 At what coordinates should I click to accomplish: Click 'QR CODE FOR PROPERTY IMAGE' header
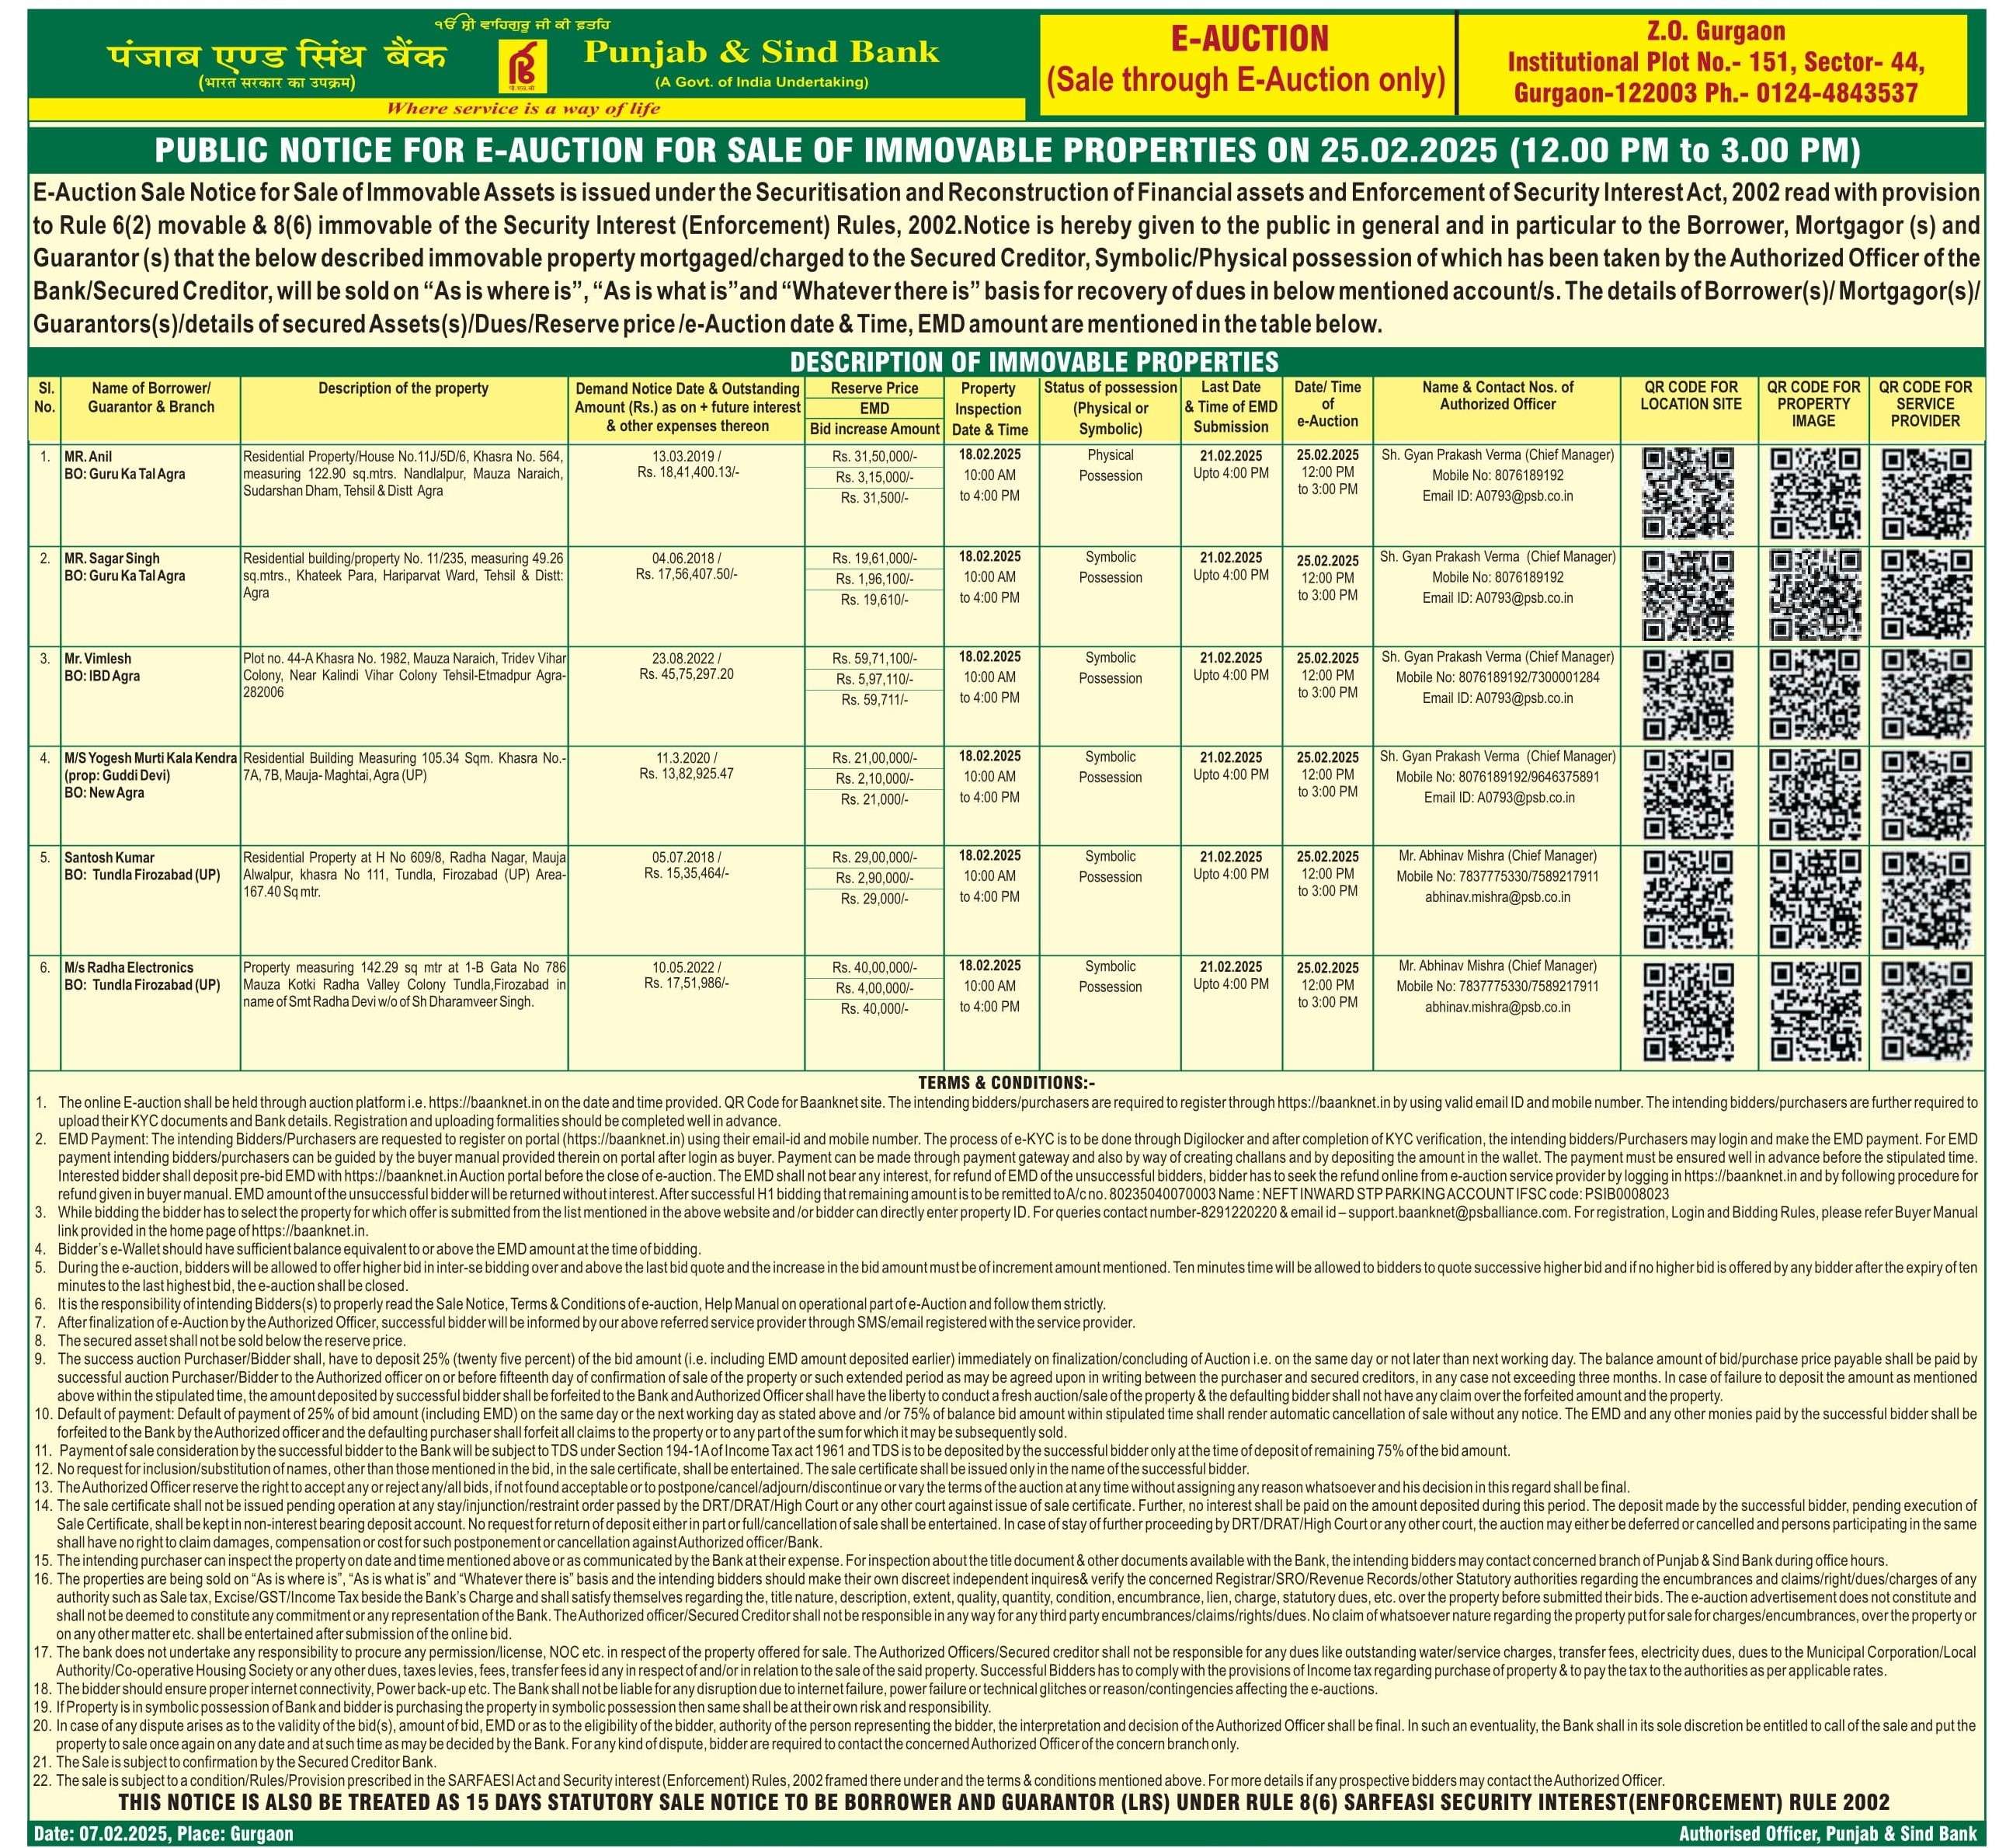click(x=1813, y=404)
